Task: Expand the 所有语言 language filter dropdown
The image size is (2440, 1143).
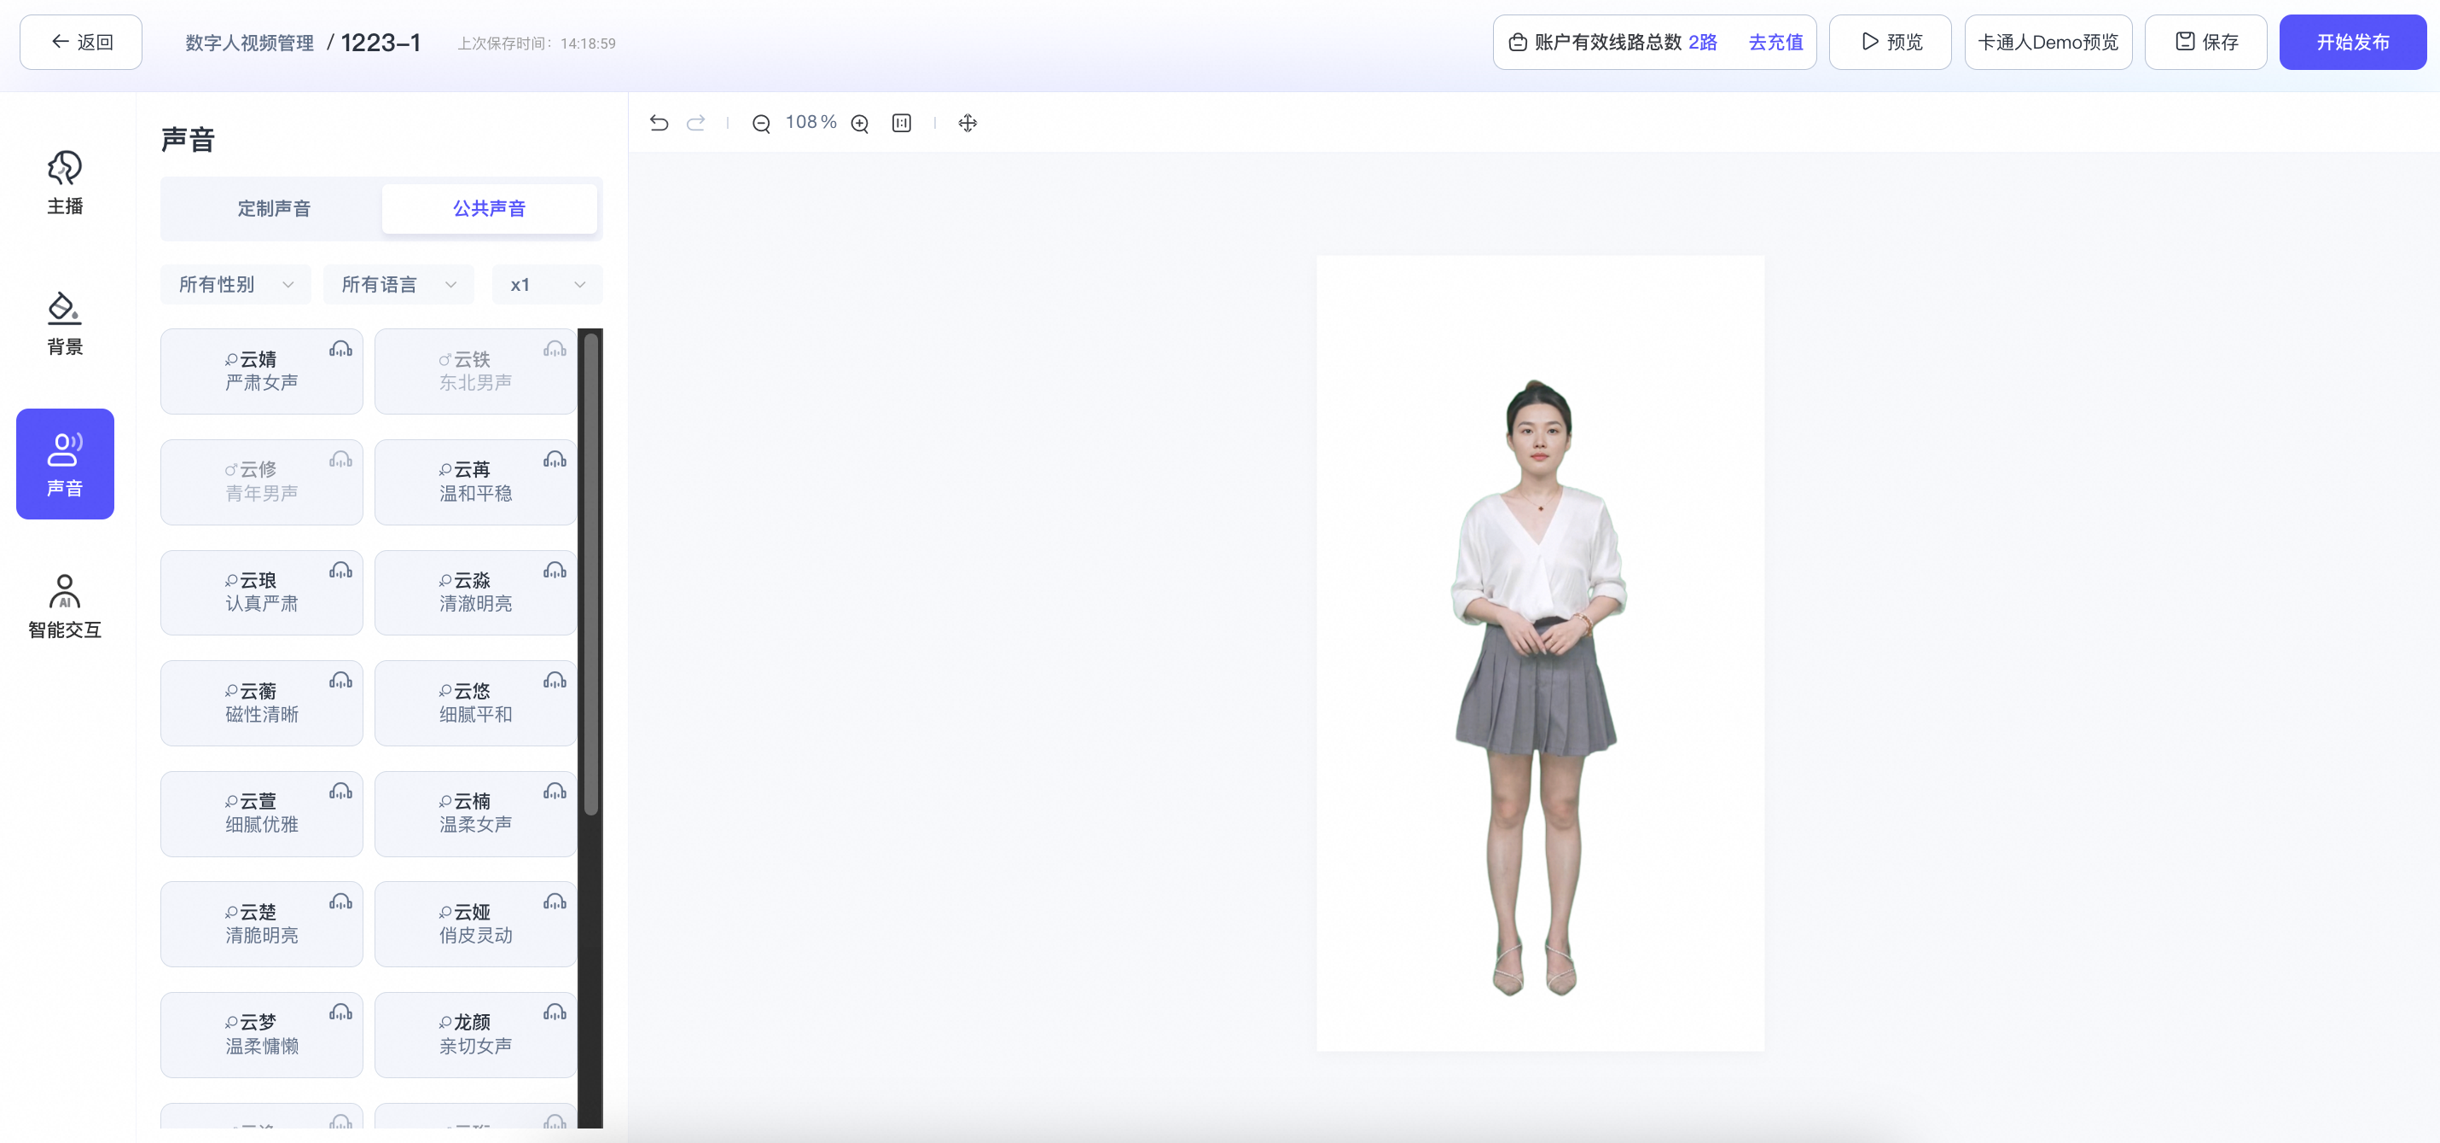Action: [x=398, y=285]
